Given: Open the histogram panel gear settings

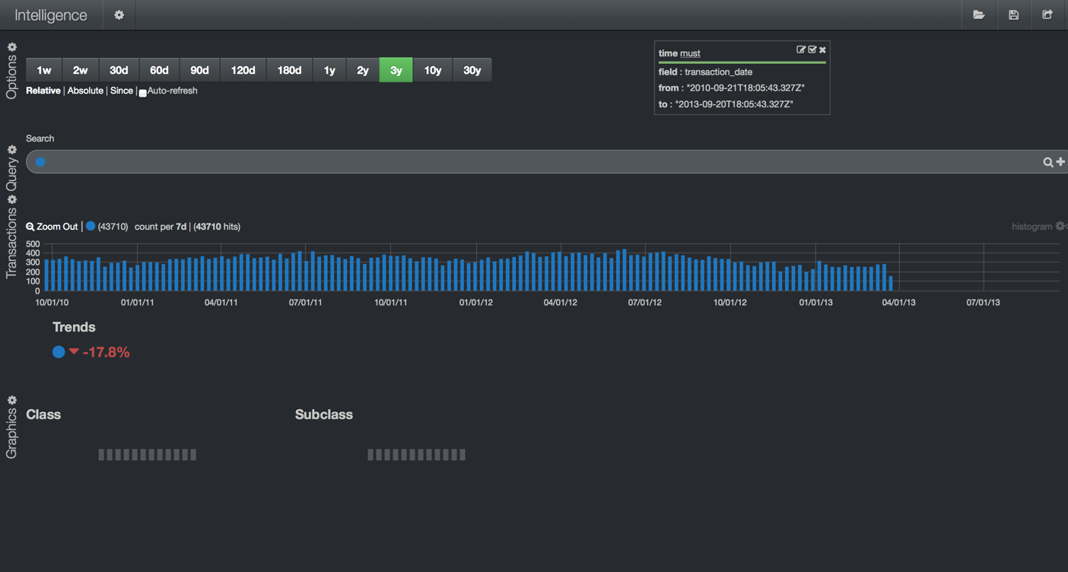Looking at the screenshot, I should coord(1060,226).
